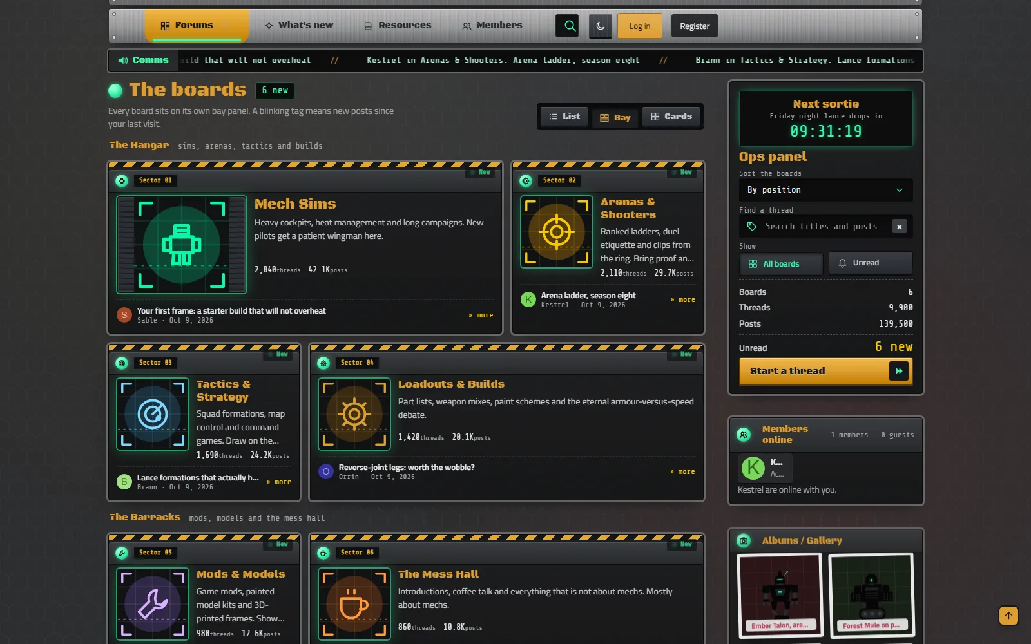Click Start a thread button

(826, 372)
